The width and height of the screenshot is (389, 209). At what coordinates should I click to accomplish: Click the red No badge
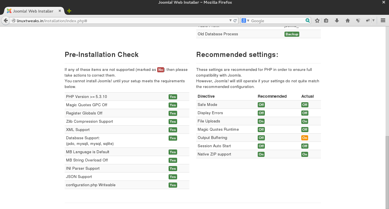tap(161, 70)
